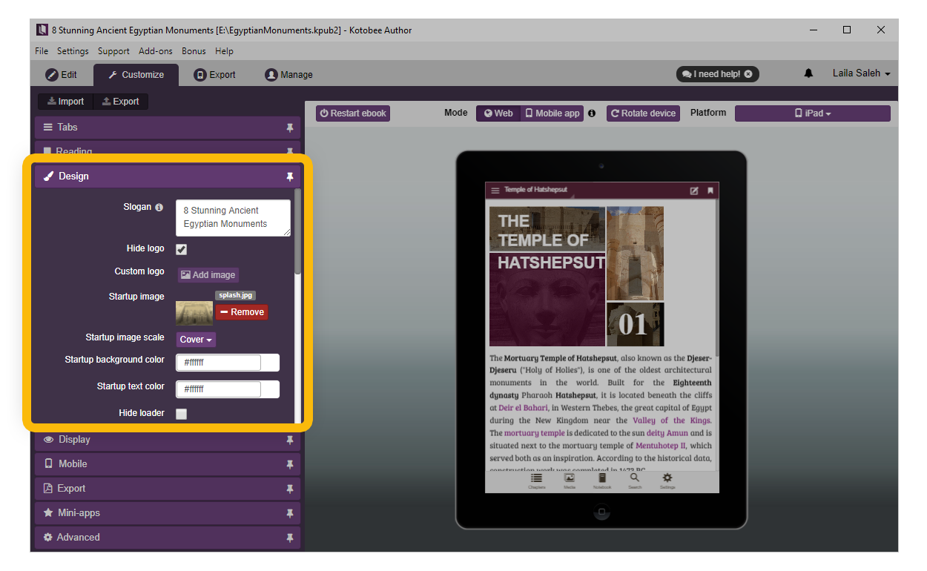
Task: Expand the Tabs section
Action: tap(168, 128)
